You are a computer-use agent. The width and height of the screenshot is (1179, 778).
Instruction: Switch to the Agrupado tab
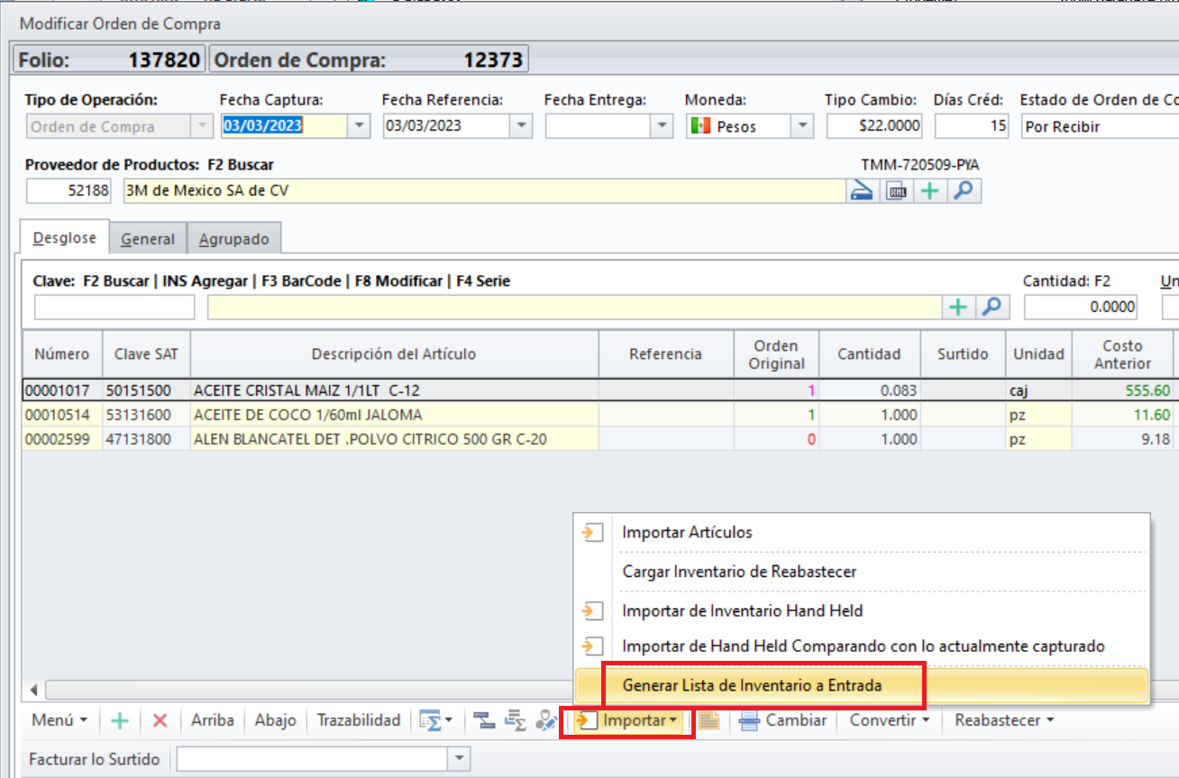point(233,239)
